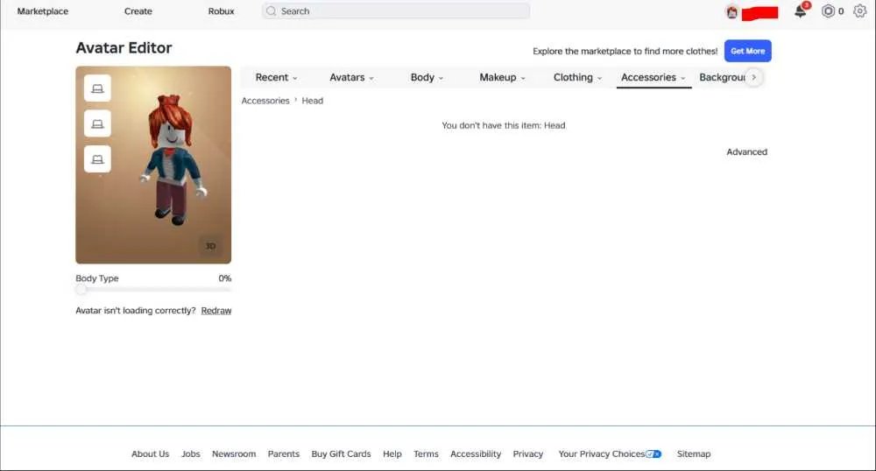The height and width of the screenshot is (471, 876).
Task: Open the Advanced link
Action: point(746,151)
